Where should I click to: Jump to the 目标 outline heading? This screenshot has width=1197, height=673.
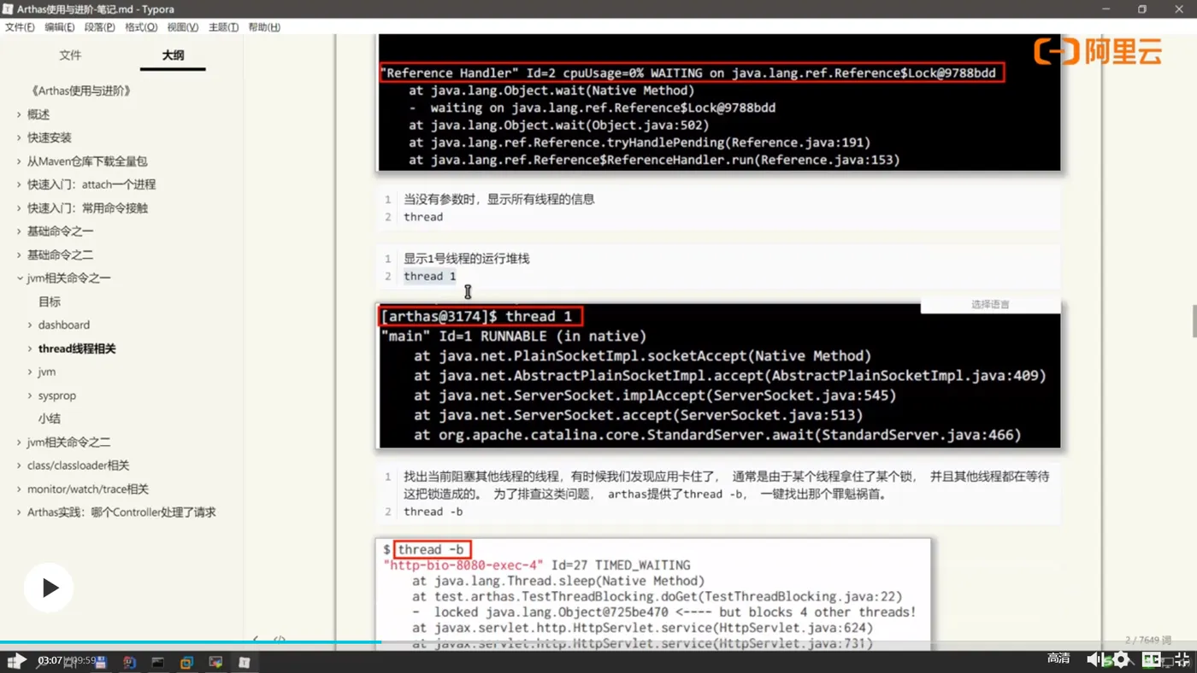pos(50,301)
